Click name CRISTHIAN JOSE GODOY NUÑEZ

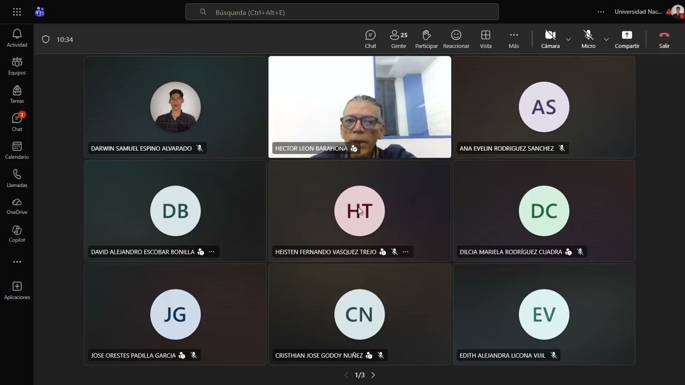[x=319, y=356]
